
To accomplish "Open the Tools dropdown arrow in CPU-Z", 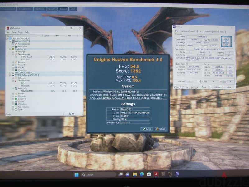I will point(209,87).
